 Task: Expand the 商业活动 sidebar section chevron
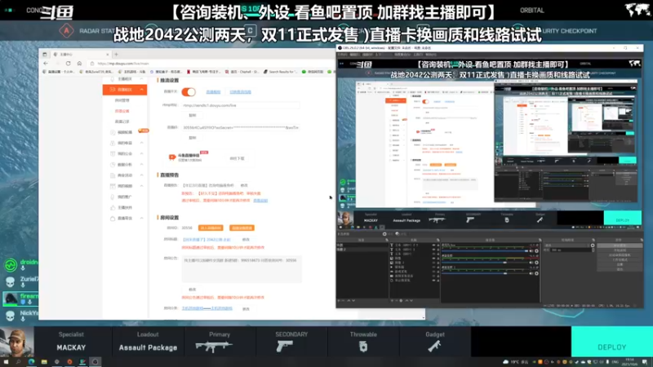point(141,175)
